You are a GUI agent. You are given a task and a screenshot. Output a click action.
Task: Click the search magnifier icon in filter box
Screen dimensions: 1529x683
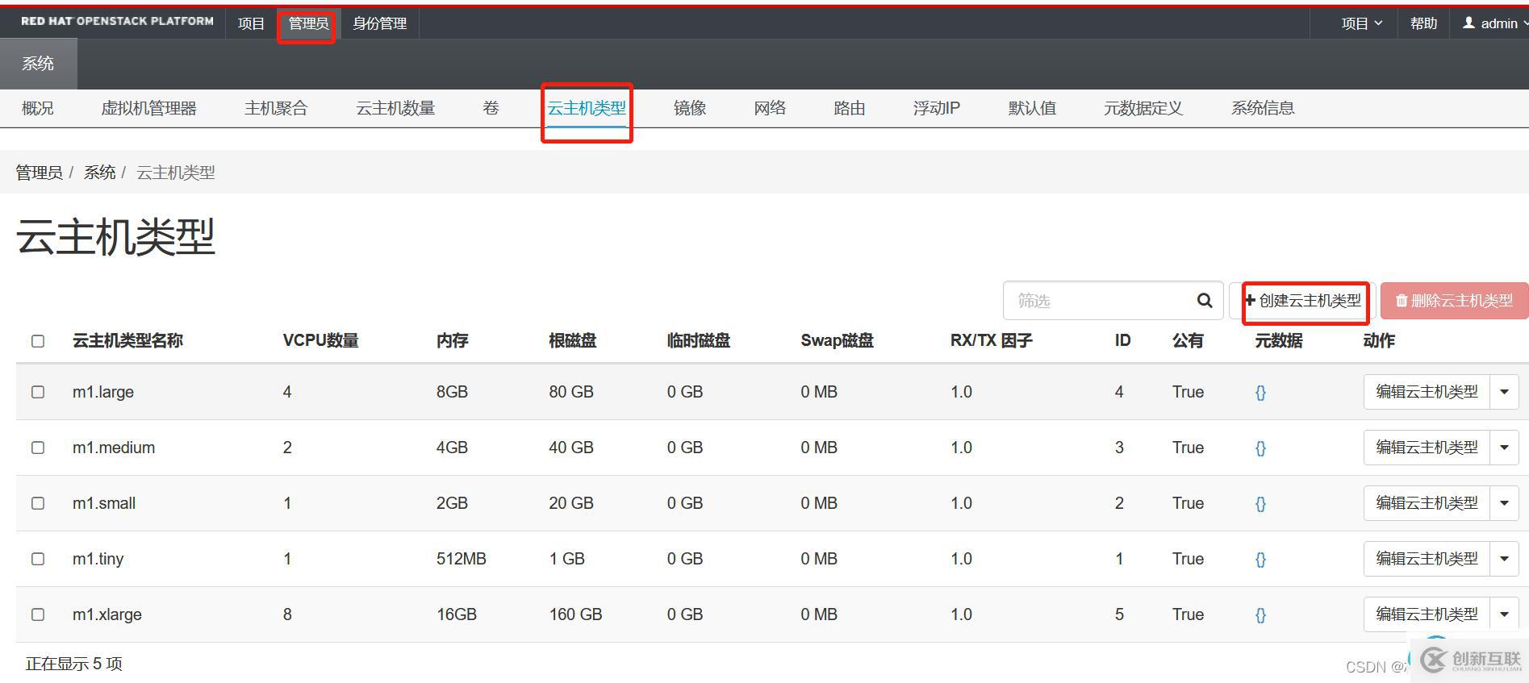[1204, 301]
